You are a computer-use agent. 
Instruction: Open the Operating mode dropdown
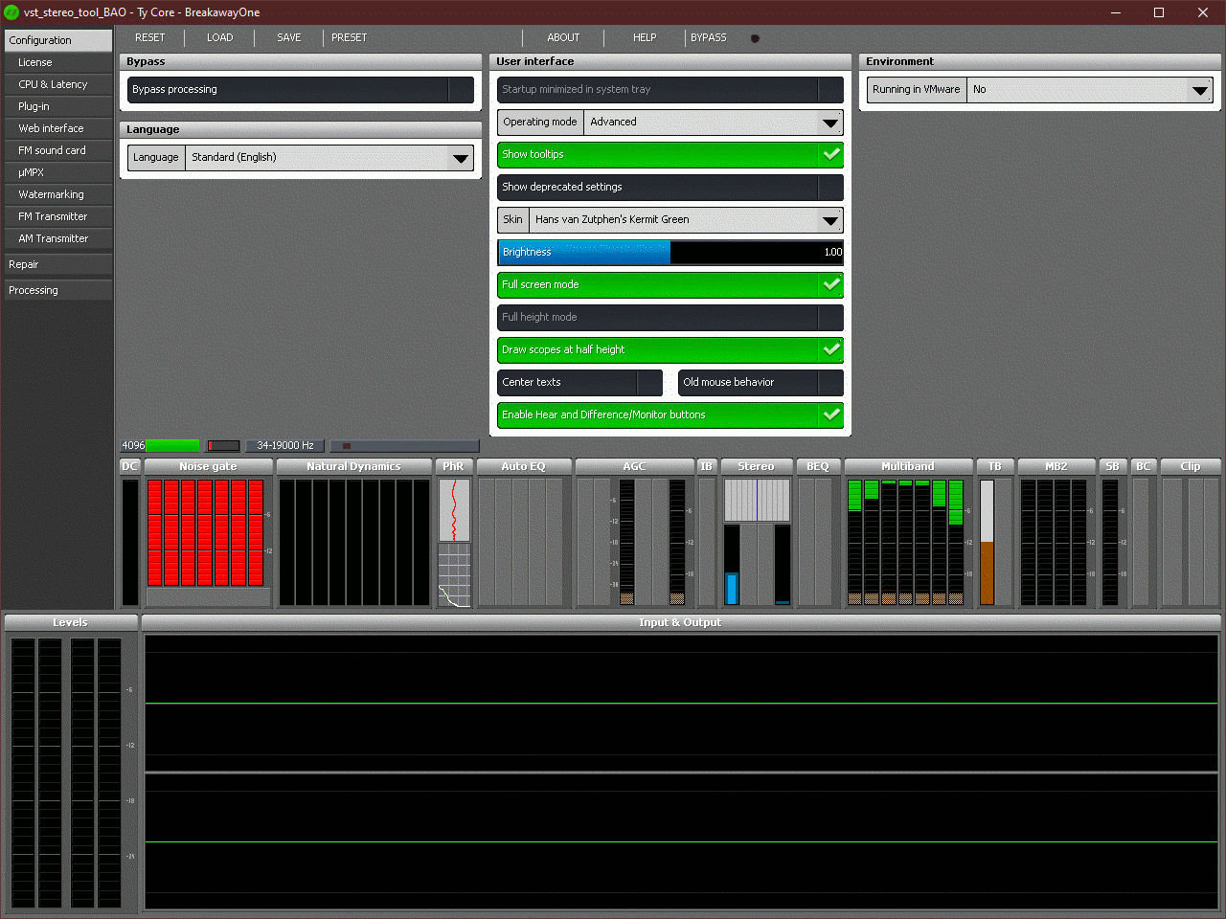pos(670,123)
